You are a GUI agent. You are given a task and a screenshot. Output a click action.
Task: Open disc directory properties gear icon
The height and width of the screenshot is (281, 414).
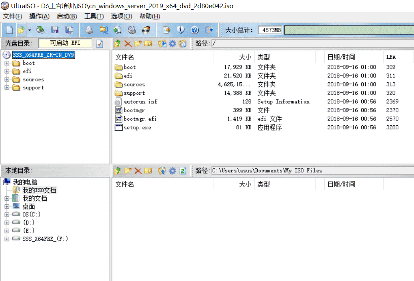[173, 43]
